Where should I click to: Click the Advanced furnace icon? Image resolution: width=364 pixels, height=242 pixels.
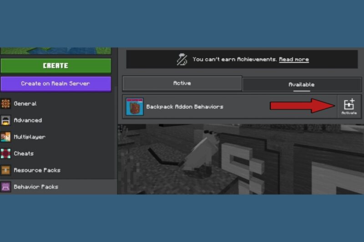tap(5, 120)
